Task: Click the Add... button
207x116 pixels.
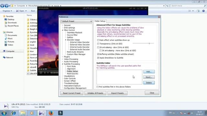Action: click(149, 72)
